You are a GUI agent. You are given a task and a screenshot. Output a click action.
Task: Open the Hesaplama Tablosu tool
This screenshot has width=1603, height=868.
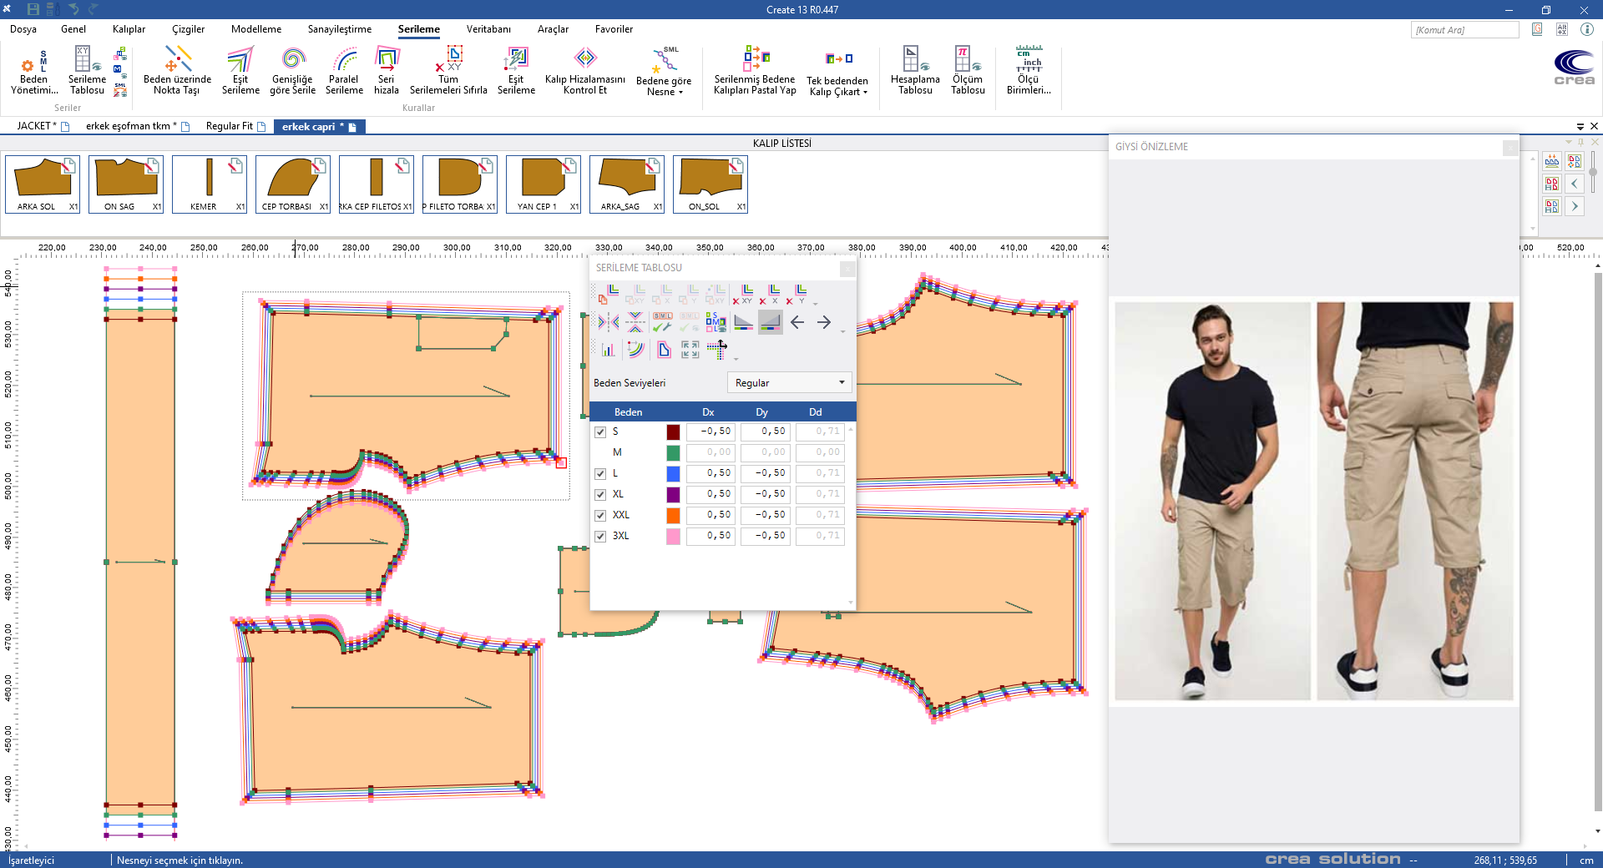pyautogui.click(x=915, y=70)
